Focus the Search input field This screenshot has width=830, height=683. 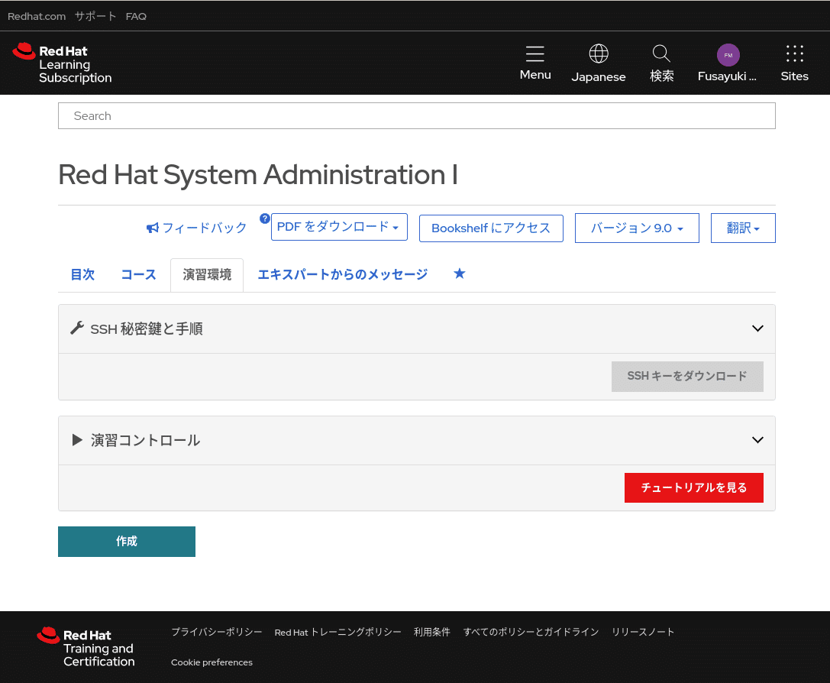(x=417, y=116)
